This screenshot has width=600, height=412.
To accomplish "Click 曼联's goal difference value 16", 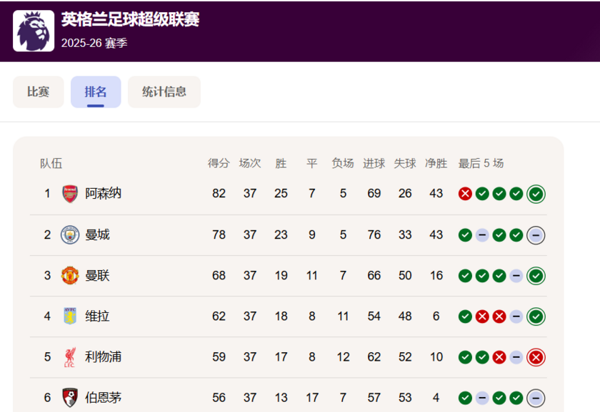I will pos(436,275).
